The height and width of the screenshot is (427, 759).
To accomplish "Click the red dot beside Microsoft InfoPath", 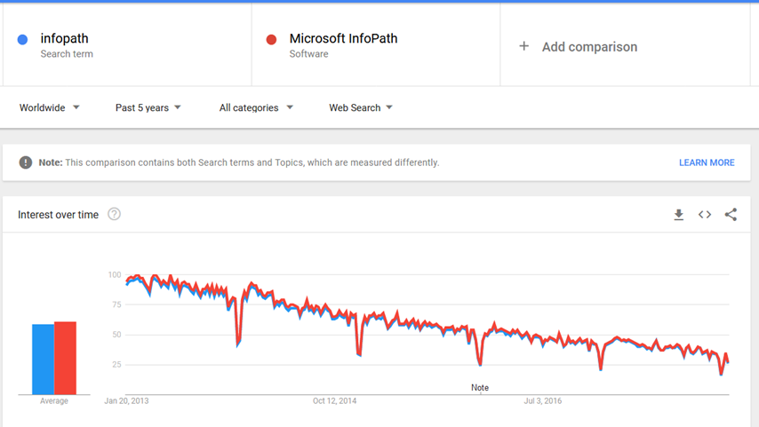I will point(272,39).
